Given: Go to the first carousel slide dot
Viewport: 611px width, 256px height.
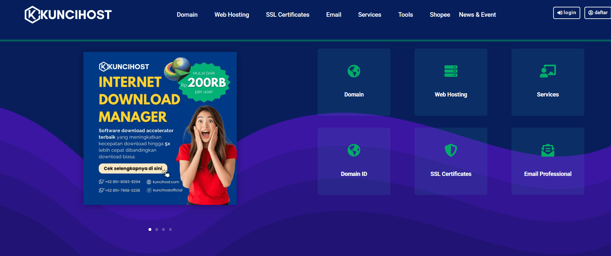Looking at the screenshot, I should [150, 229].
